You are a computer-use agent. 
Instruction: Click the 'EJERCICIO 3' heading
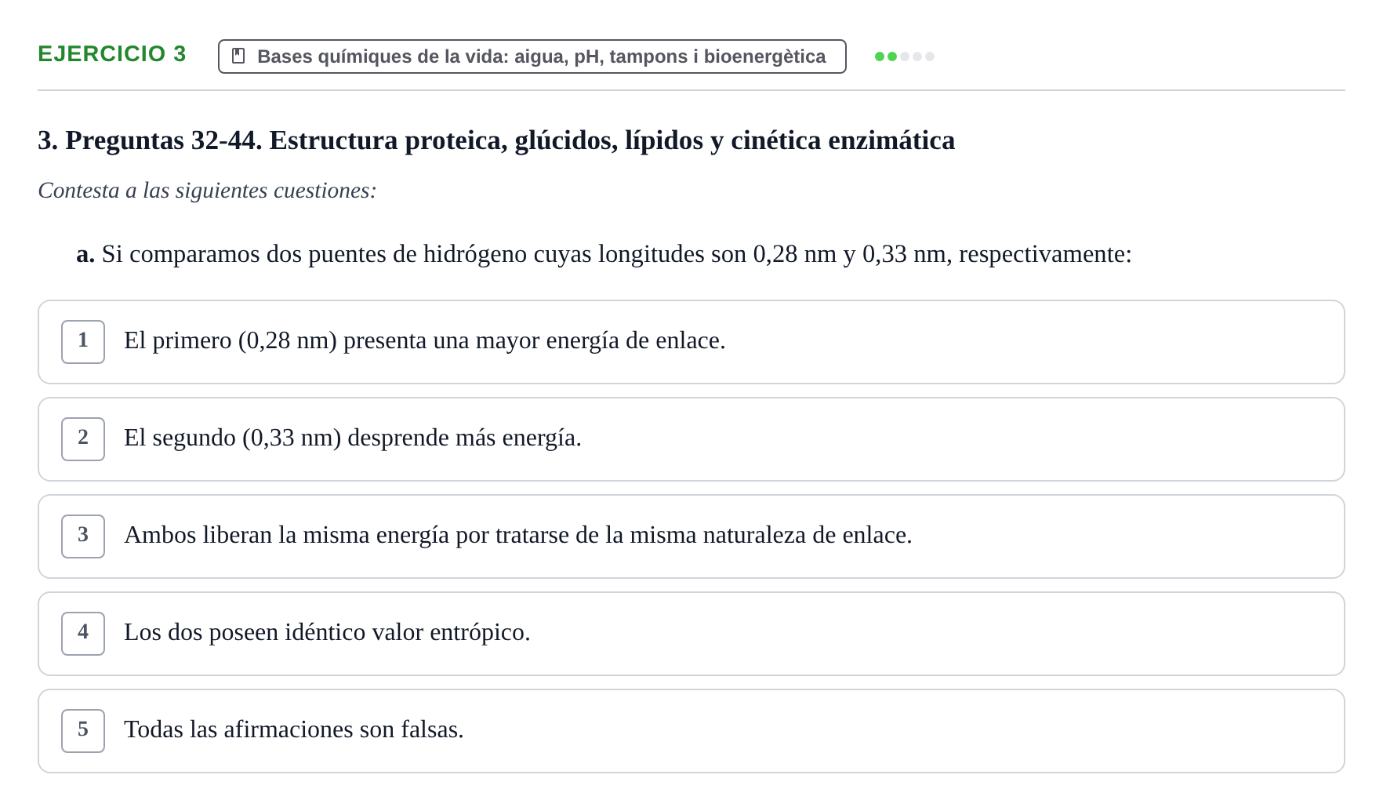pos(112,54)
